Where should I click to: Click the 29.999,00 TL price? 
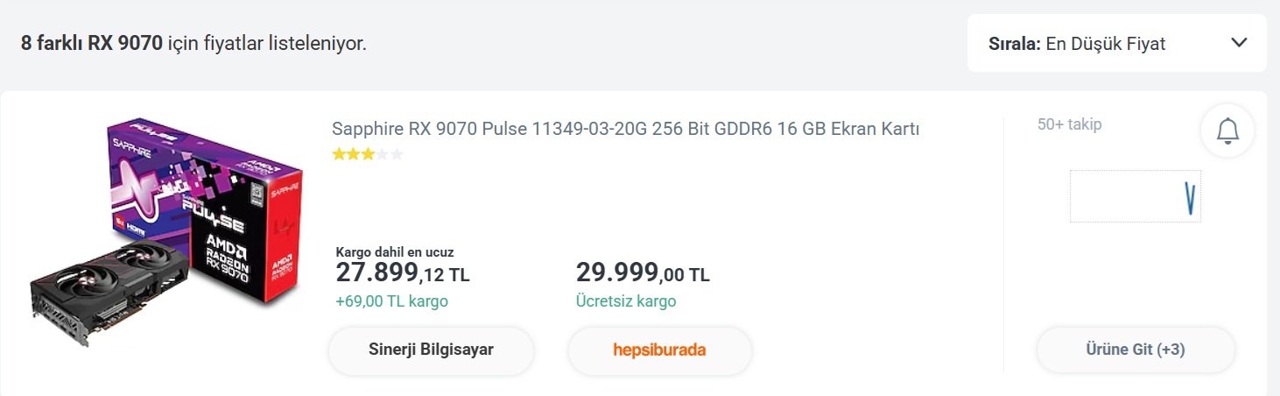tap(642, 273)
